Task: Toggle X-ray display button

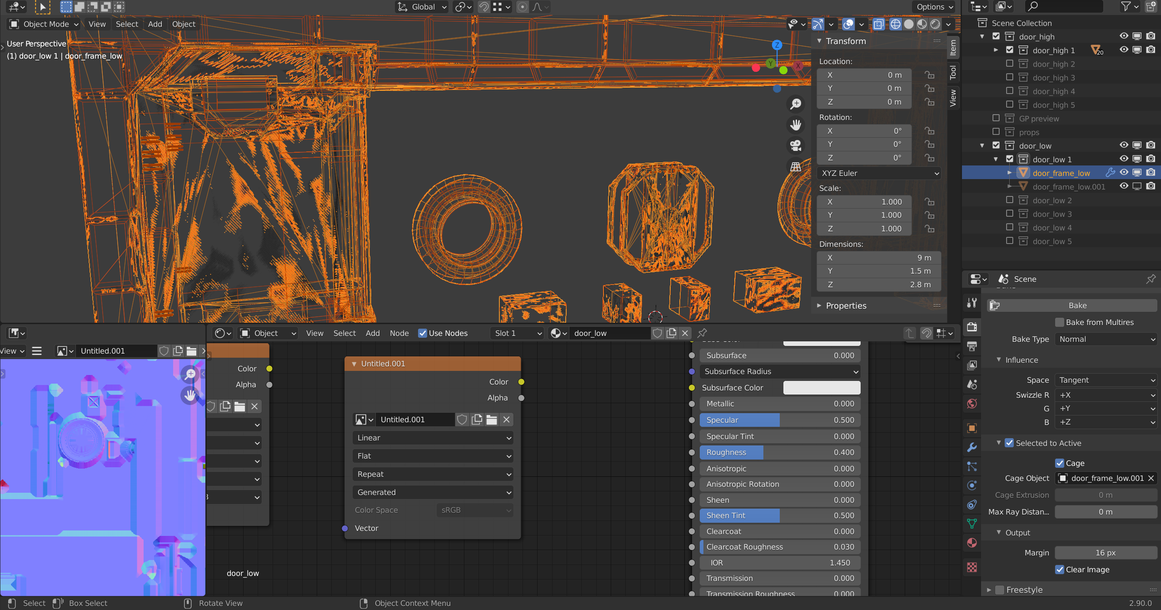Action: point(879,24)
